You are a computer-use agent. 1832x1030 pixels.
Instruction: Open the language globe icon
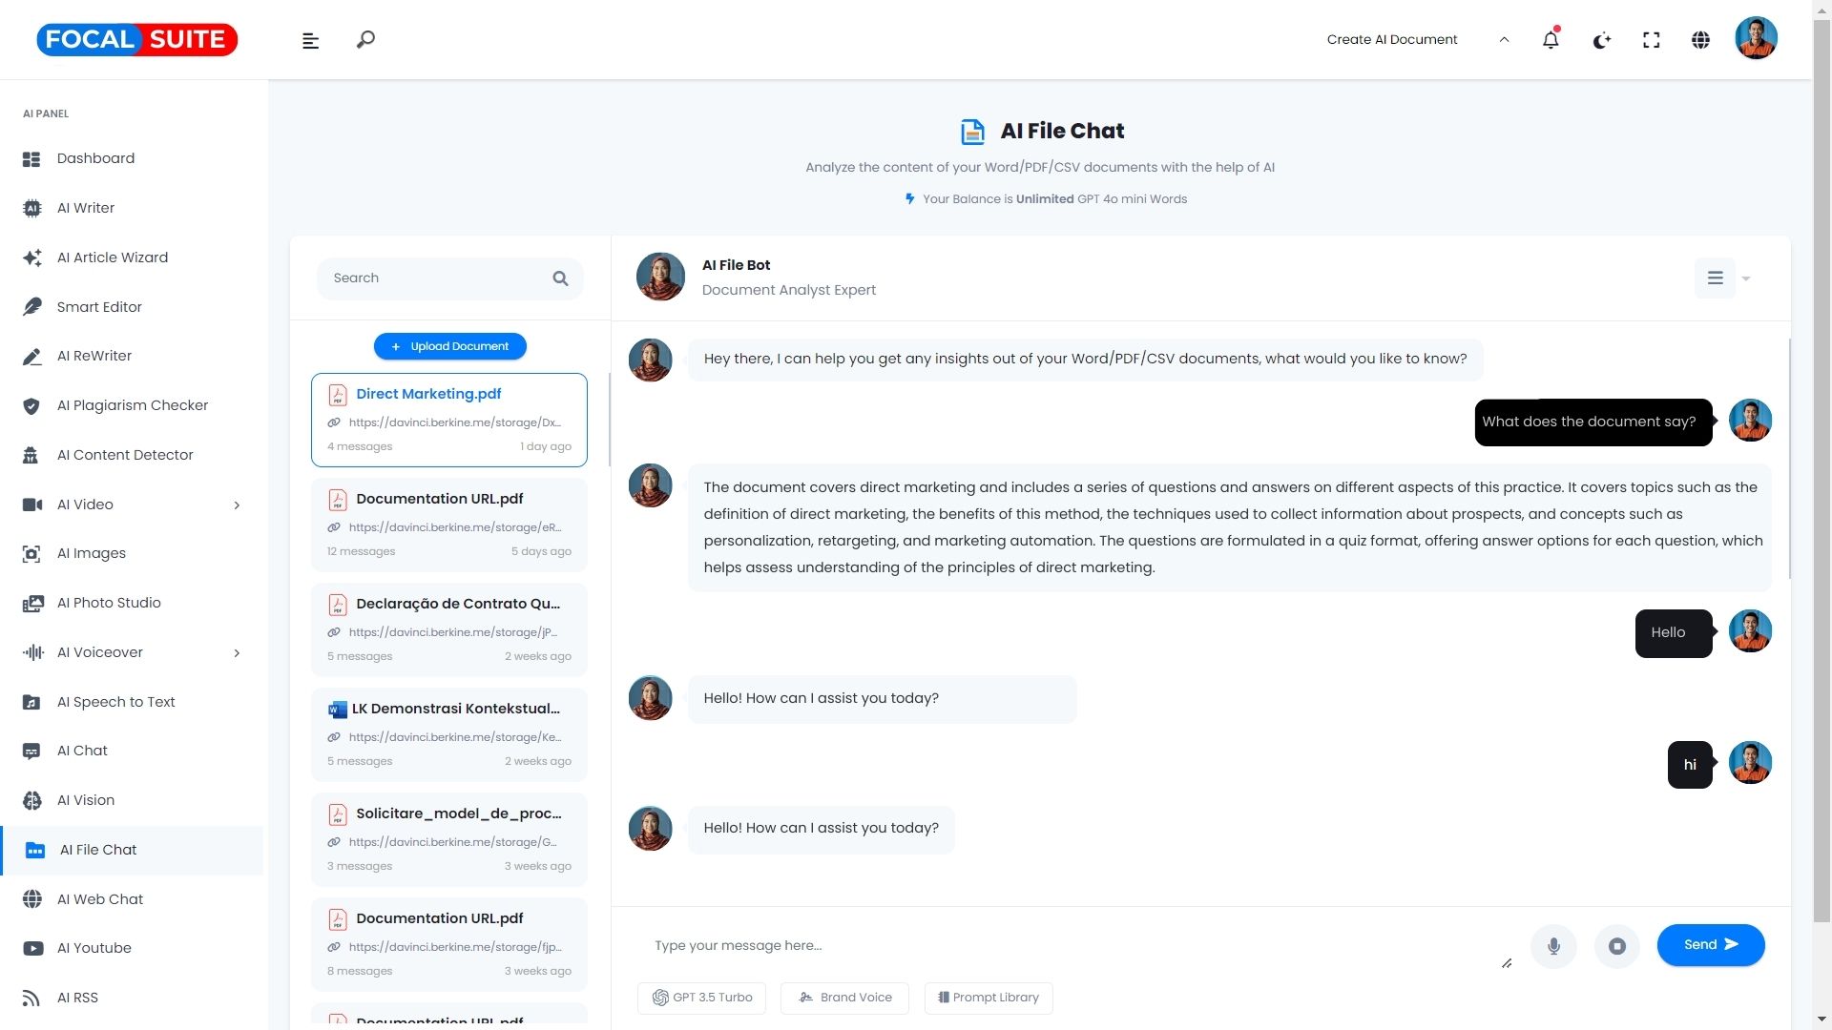click(1700, 40)
